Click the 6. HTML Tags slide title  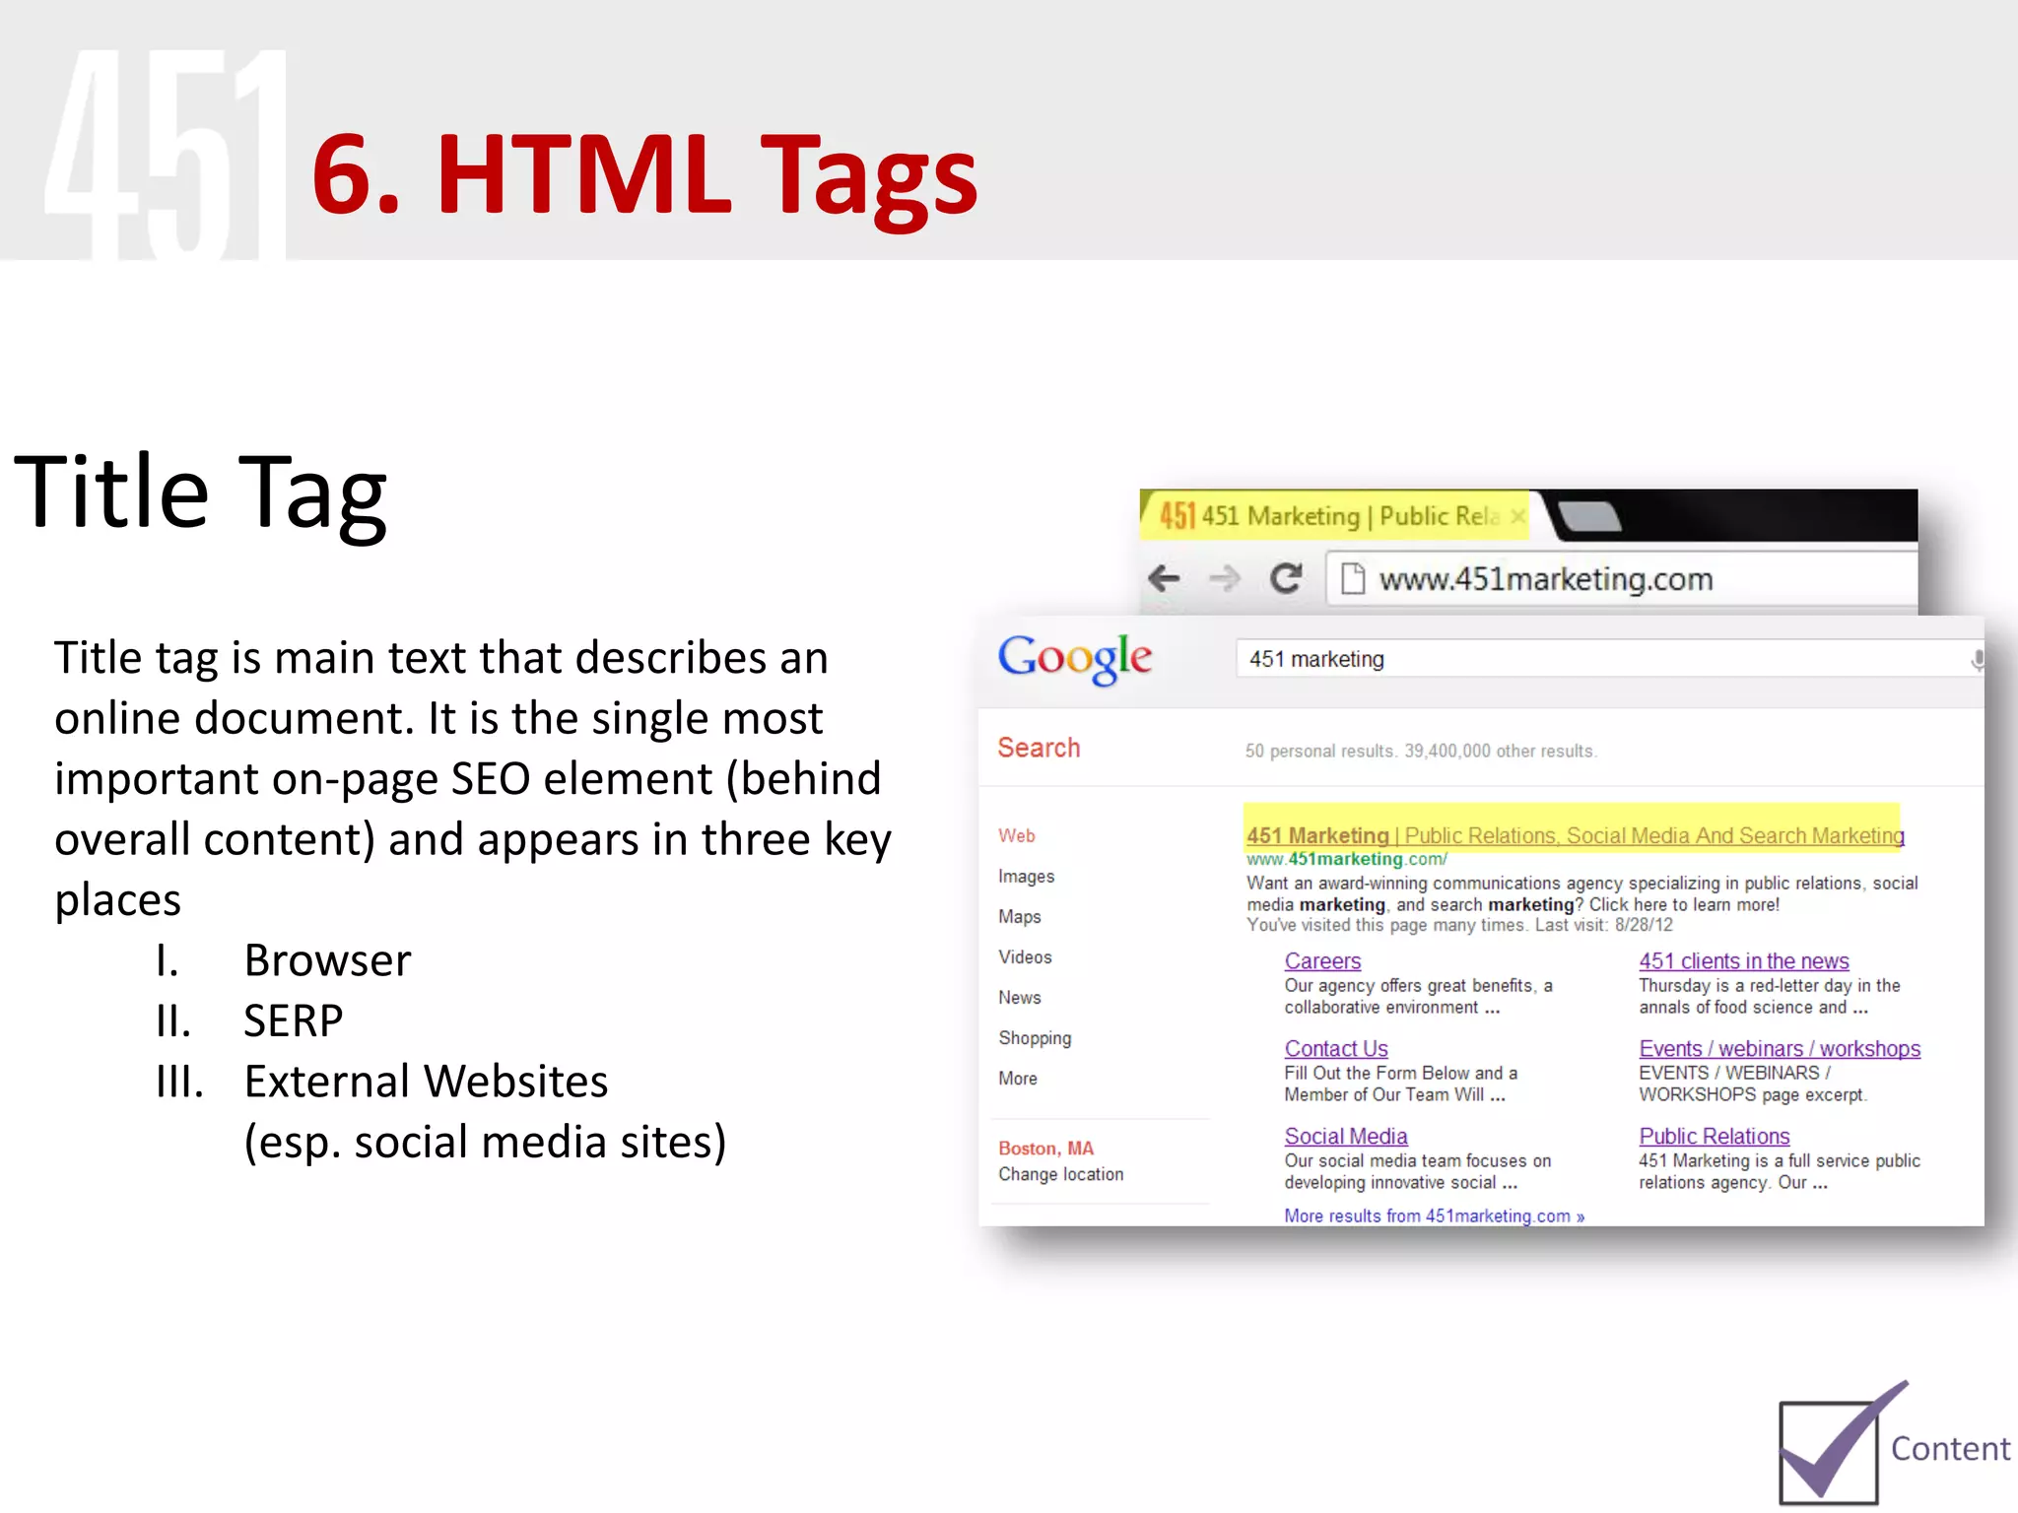(644, 177)
